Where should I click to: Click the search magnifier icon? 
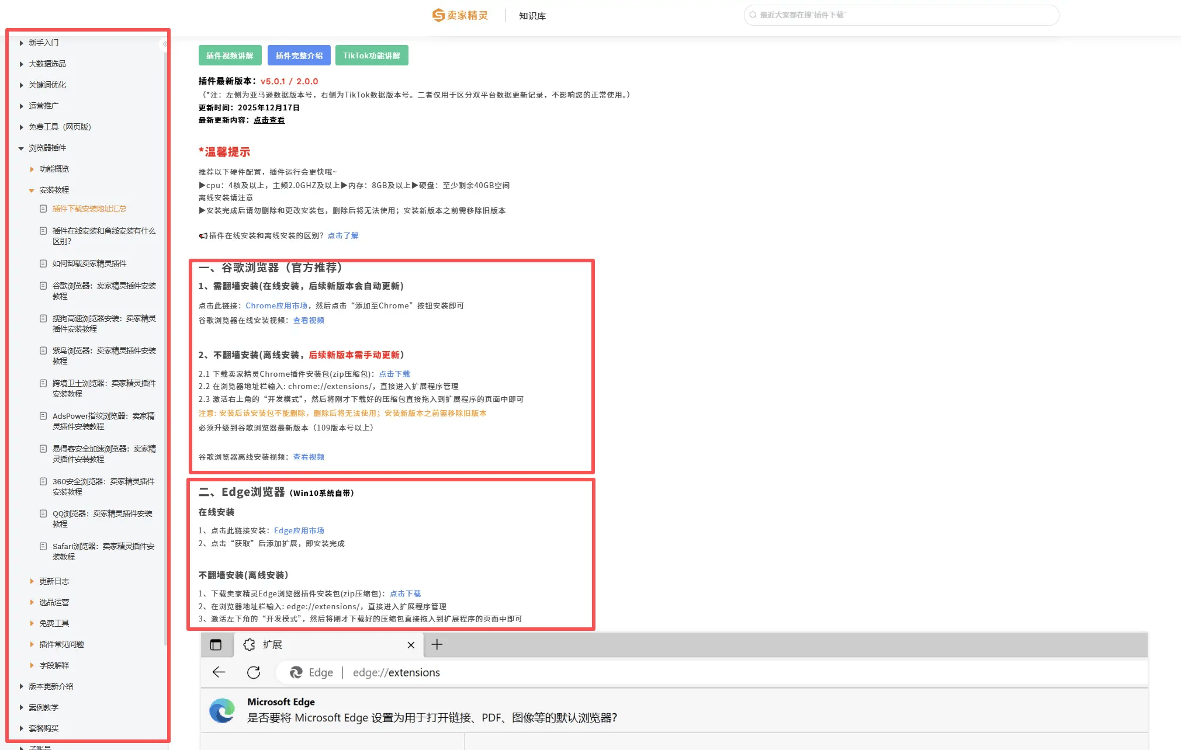click(x=753, y=15)
